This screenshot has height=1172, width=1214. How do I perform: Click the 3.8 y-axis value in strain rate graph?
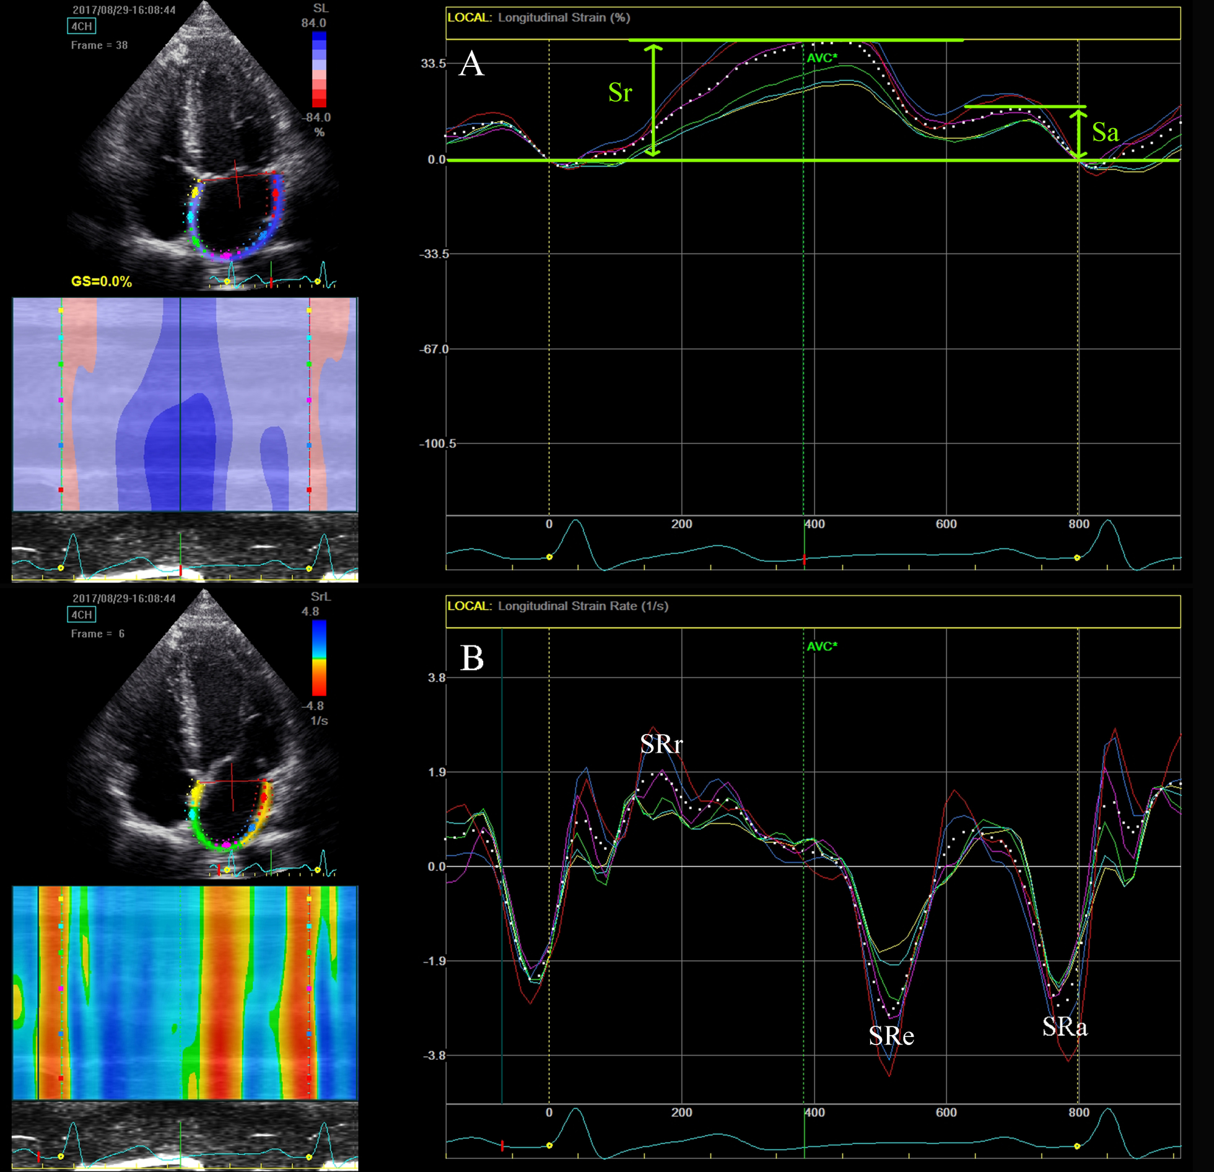pos(437,678)
